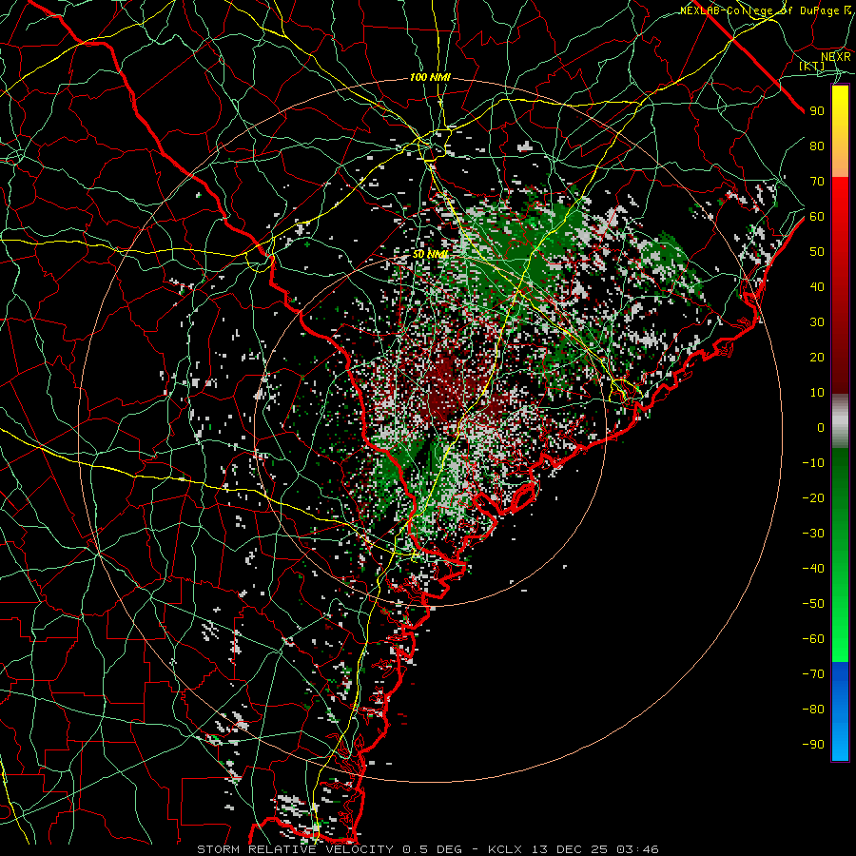
Task: Click the -80 value on velocity scale
Action: 813,710
